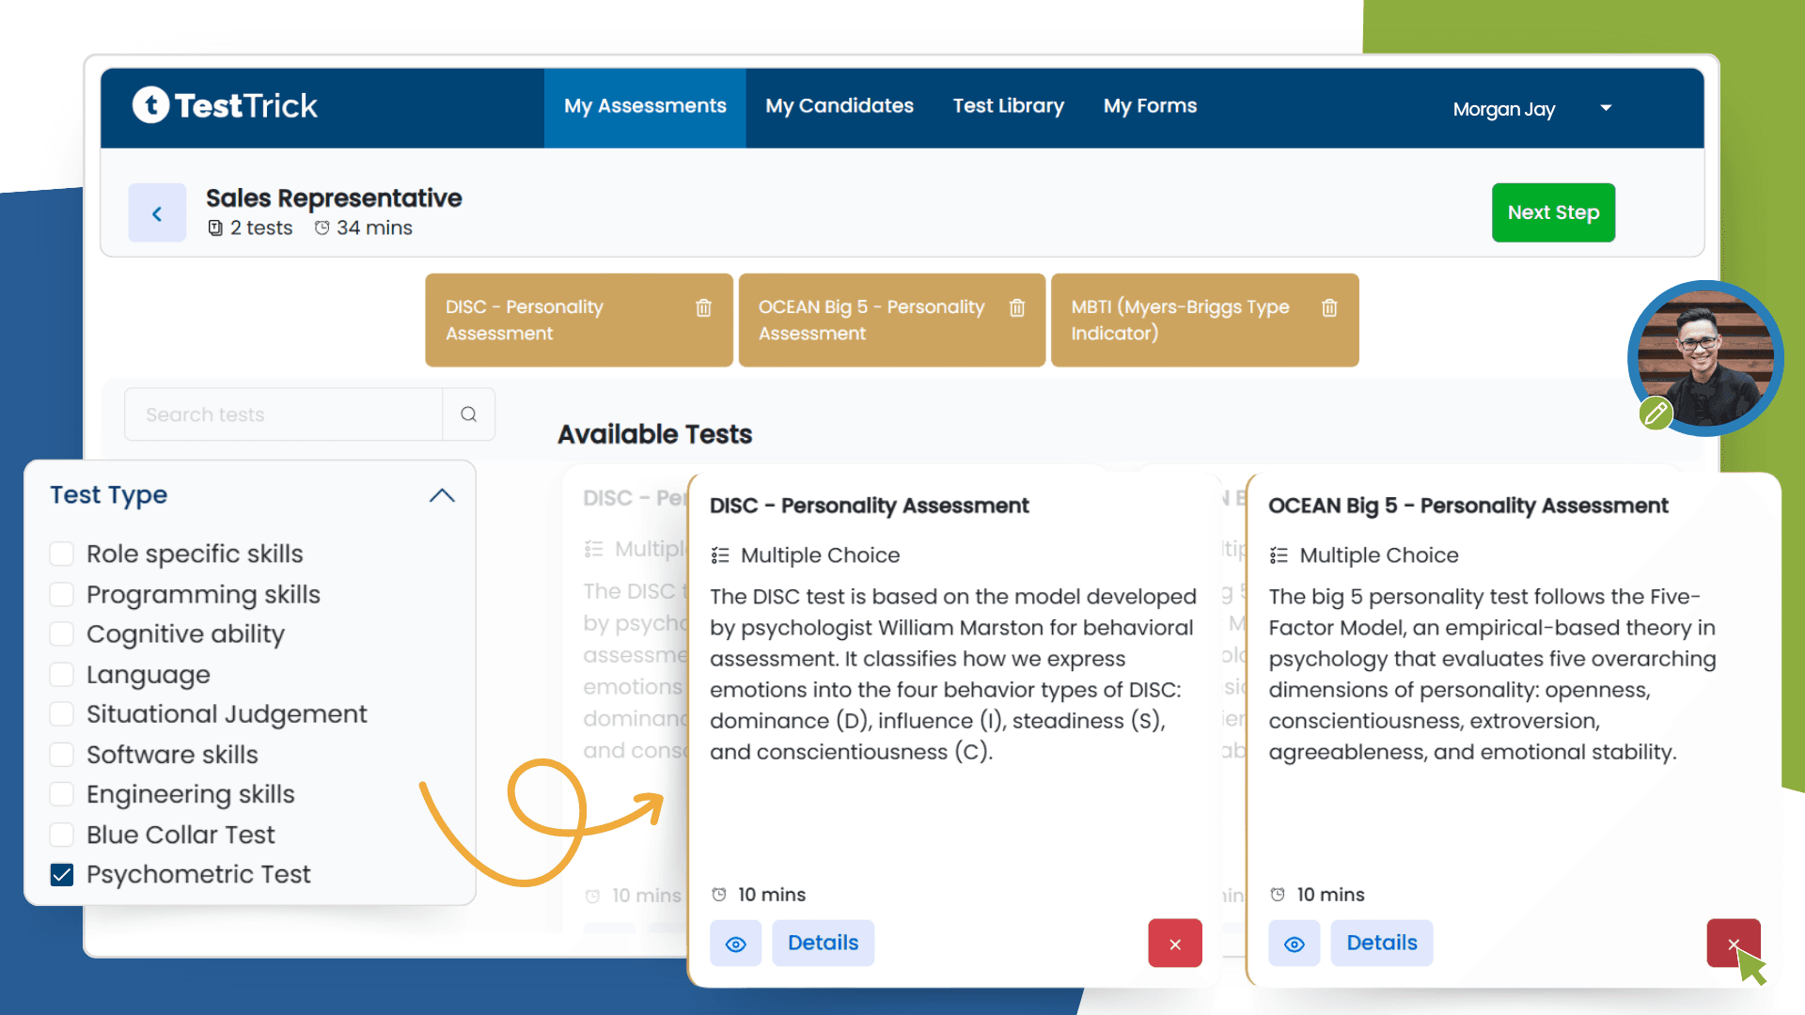Click the Search tests input field

pos(282,414)
